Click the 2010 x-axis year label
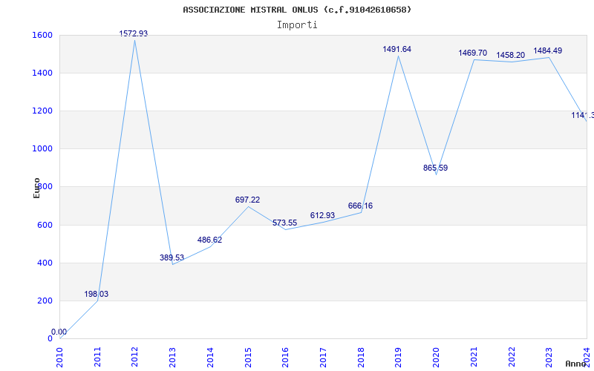Screen dimensions: 594x371 60,358
